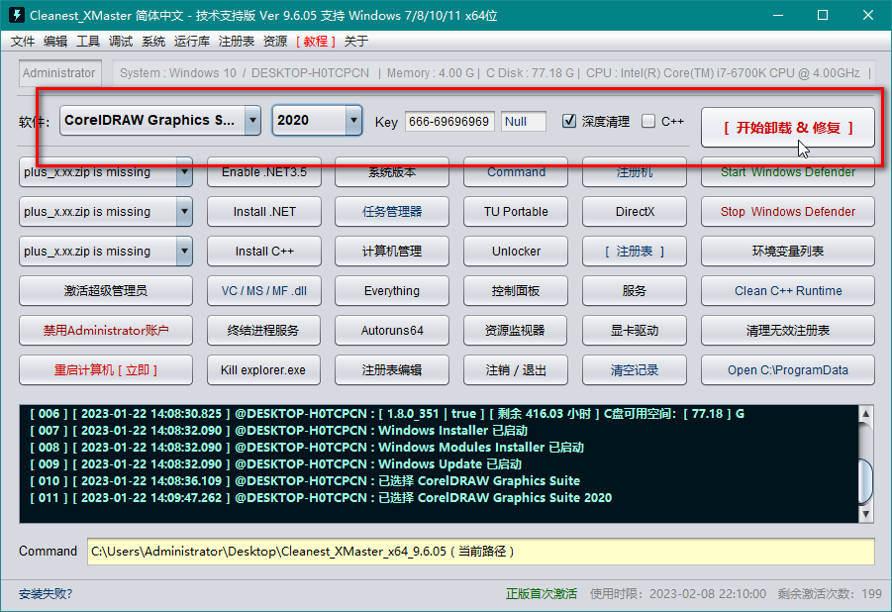The height and width of the screenshot is (612, 892).
Task: Click the Kill explorer.exe button
Action: pos(264,370)
